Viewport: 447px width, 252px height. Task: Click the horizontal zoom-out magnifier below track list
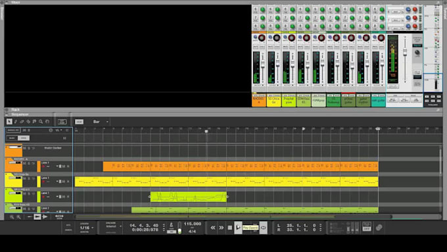pyautogui.click(x=12, y=217)
